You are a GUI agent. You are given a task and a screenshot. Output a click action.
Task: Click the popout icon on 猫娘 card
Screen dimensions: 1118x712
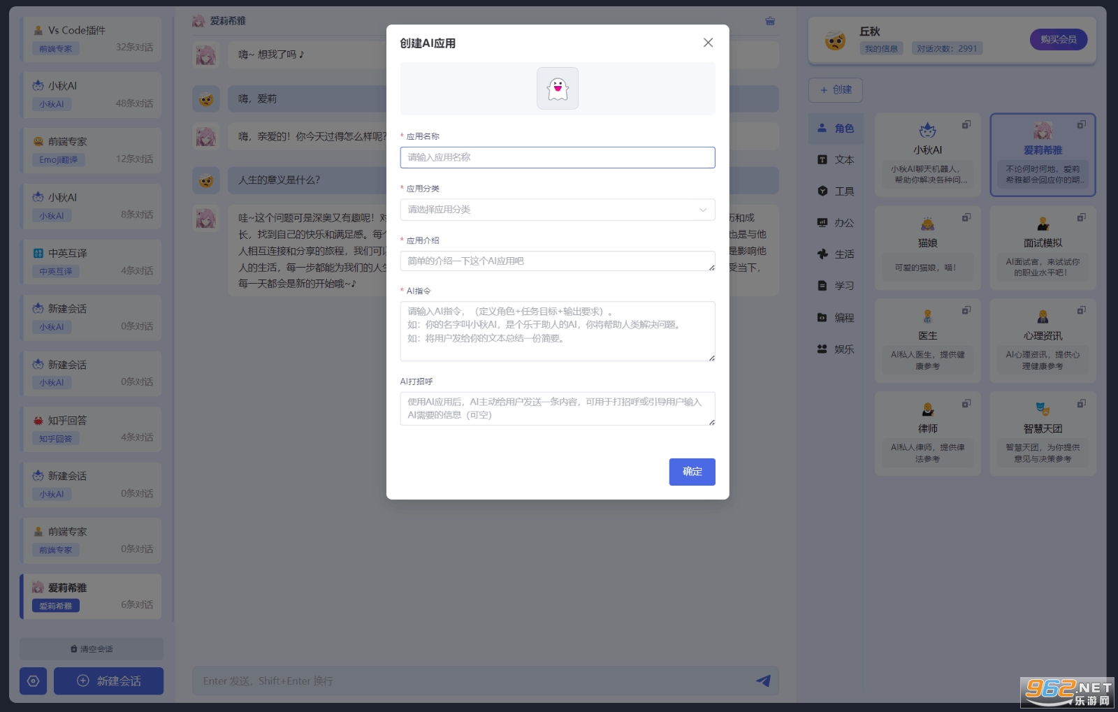coord(966,217)
